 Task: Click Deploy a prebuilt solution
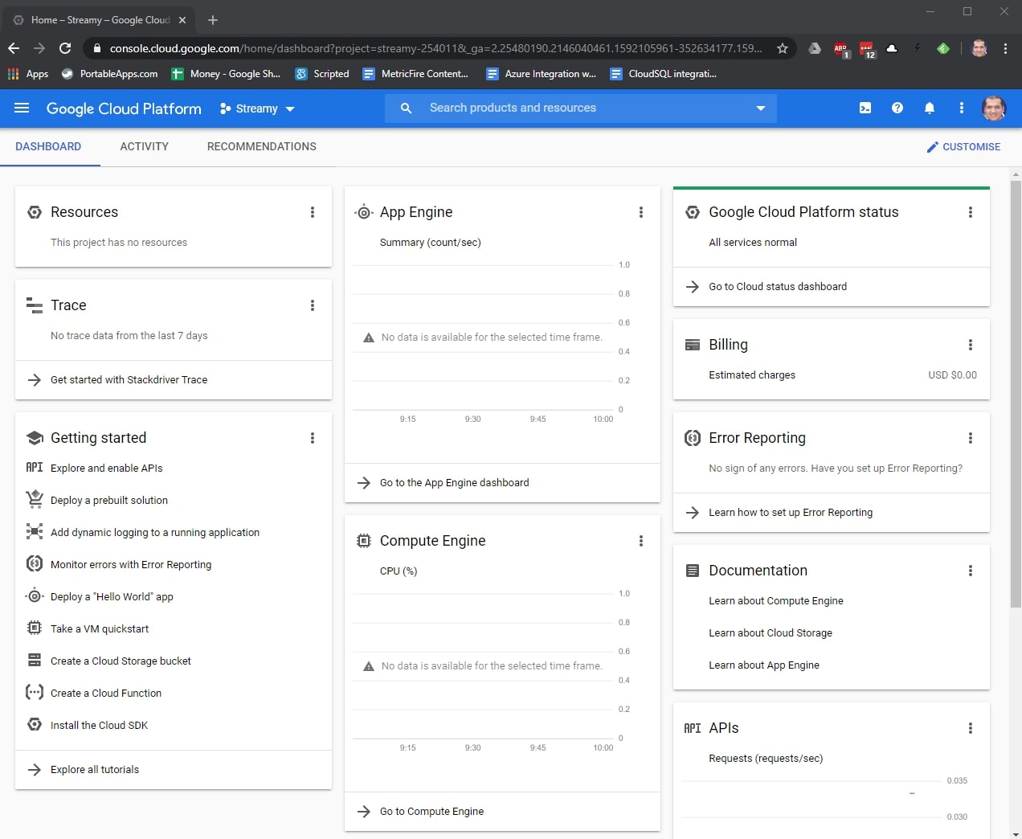coord(109,501)
